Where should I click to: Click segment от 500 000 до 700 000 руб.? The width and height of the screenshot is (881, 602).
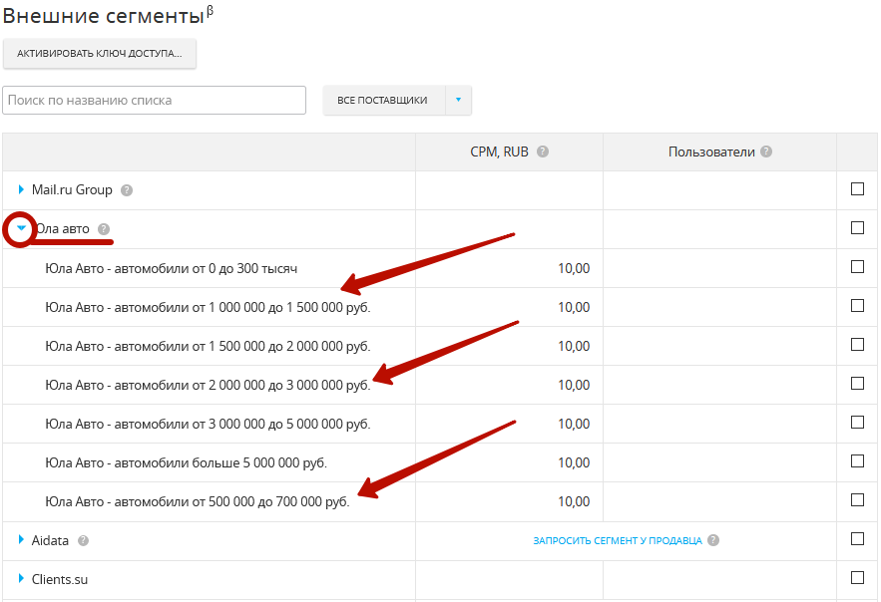point(198,501)
